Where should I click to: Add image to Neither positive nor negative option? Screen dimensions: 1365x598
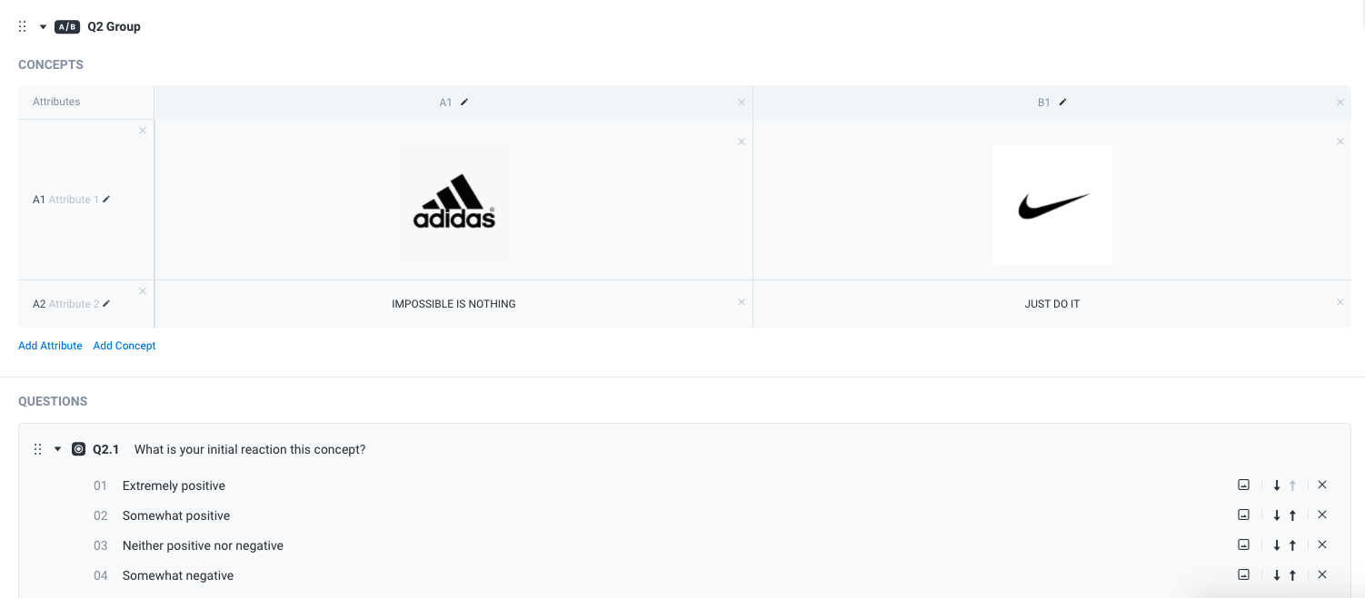[x=1243, y=544]
